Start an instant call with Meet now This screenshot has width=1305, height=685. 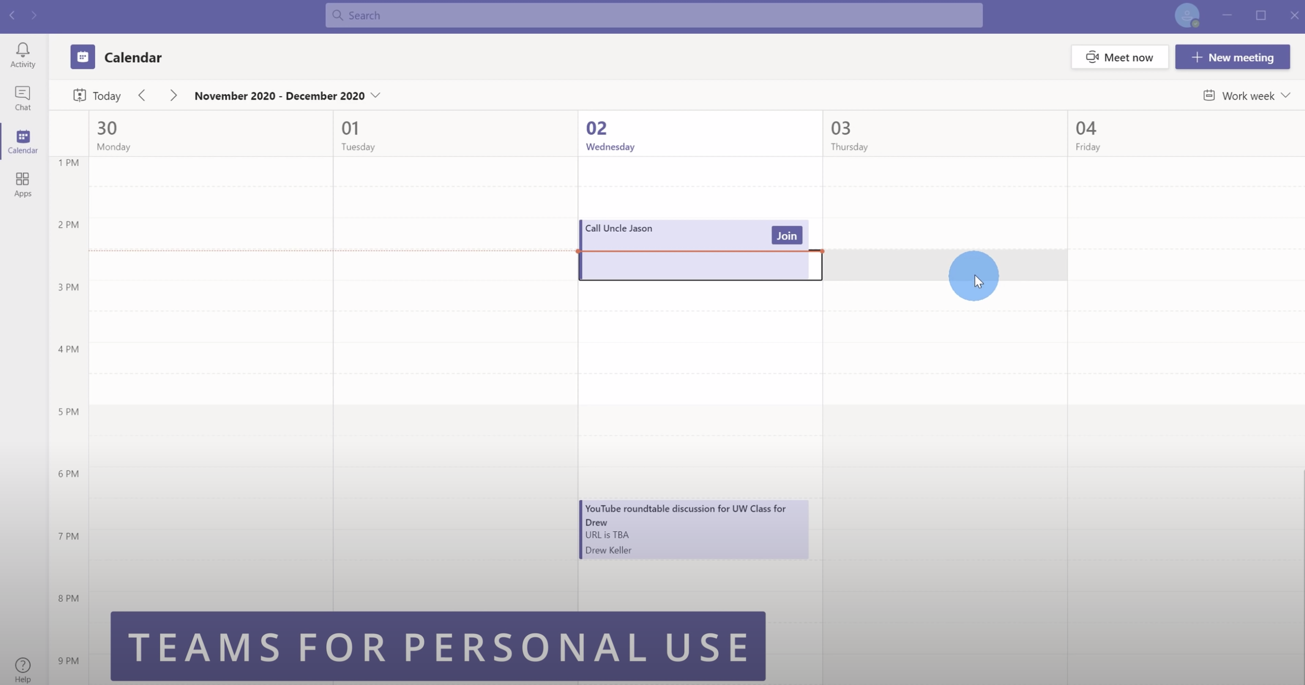click(1119, 57)
